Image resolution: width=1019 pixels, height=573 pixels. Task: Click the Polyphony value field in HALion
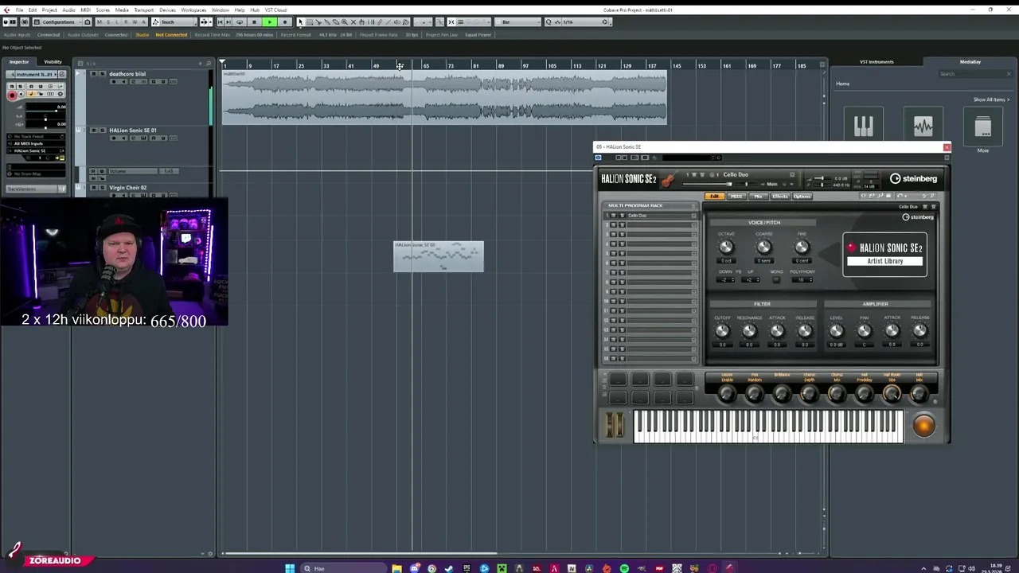[802, 279]
